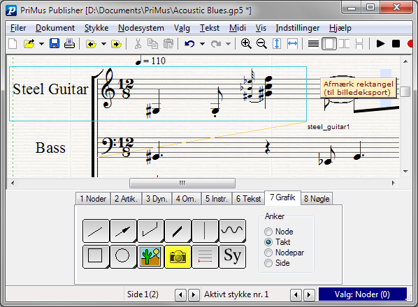Set the anchor to Nodepar
This screenshot has width=418, height=307.
[x=284, y=253]
